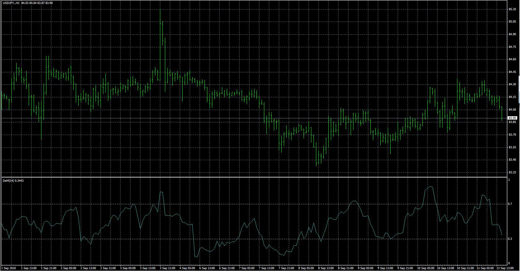The width and height of the screenshot is (520, 271).
Task: Click the 83.85 price scale label
Action: [512, 122]
